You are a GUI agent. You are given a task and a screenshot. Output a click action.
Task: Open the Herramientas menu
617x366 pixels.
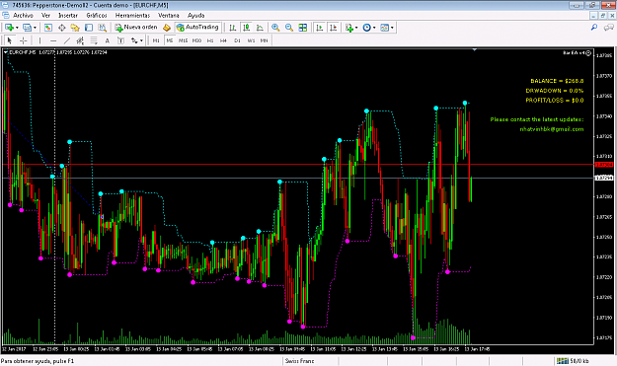[x=132, y=15]
